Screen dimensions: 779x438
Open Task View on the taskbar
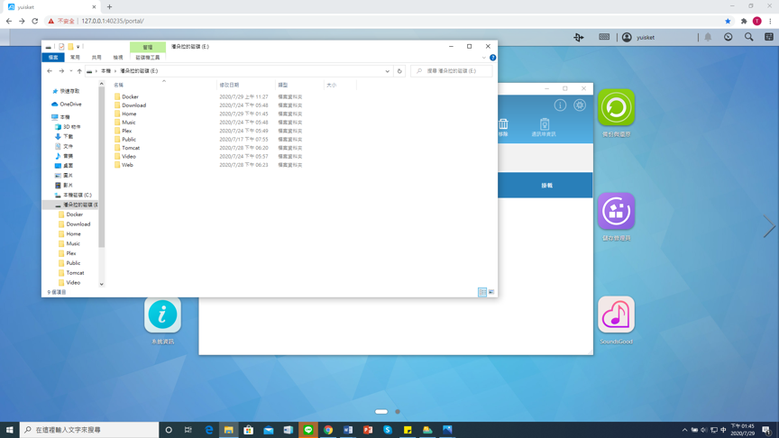[188, 430]
